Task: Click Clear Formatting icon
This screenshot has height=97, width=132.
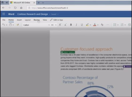Action: [102, 25]
